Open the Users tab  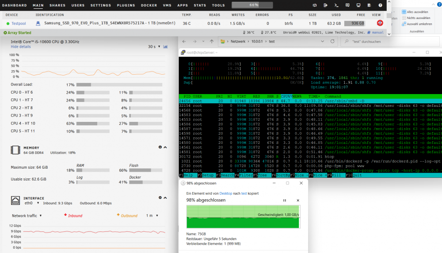click(78, 5)
